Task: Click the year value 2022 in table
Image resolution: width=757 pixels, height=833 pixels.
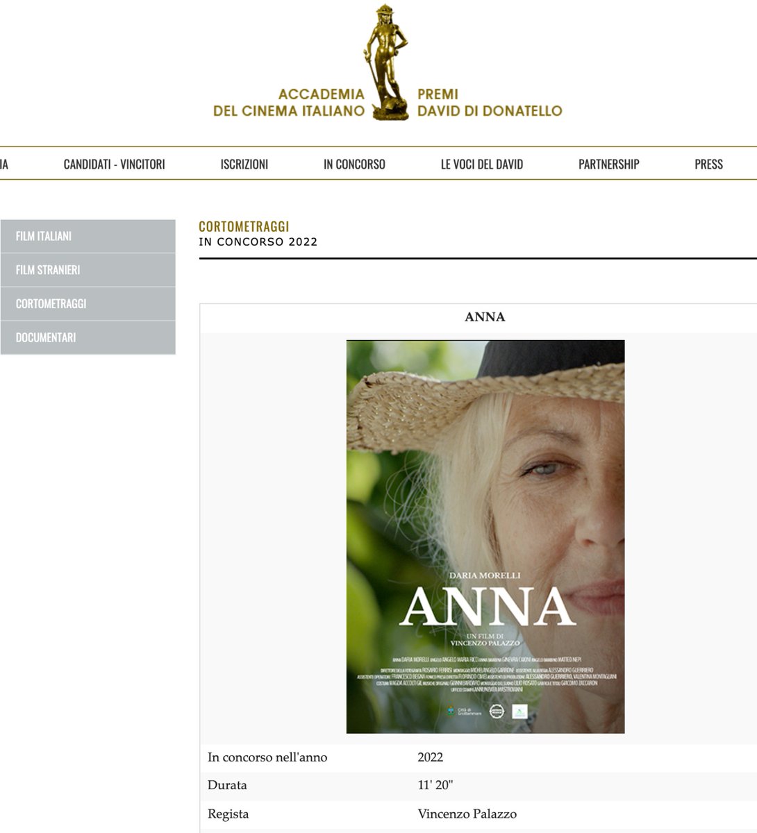Action: [x=431, y=757]
